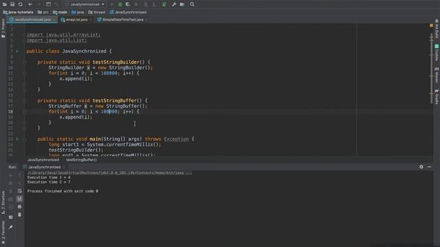Click thread in the navigation breadcrumb
This screenshot has width=440, height=247.
pyautogui.click(x=96, y=12)
